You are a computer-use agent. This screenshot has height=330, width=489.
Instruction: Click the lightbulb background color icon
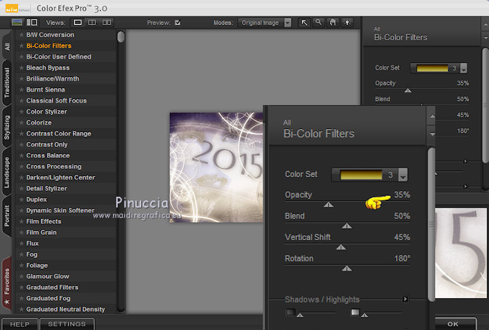[347, 23]
